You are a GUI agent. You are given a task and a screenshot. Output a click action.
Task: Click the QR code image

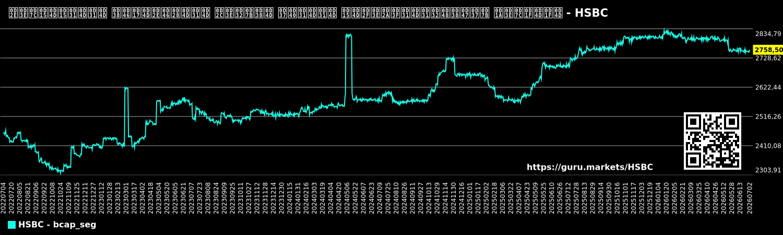tap(713, 141)
